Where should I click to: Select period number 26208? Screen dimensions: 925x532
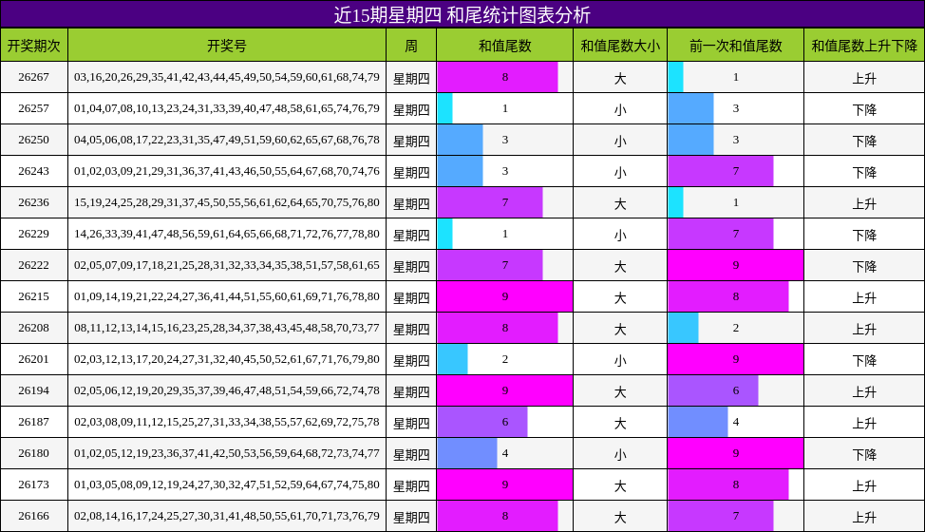(x=33, y=328)
